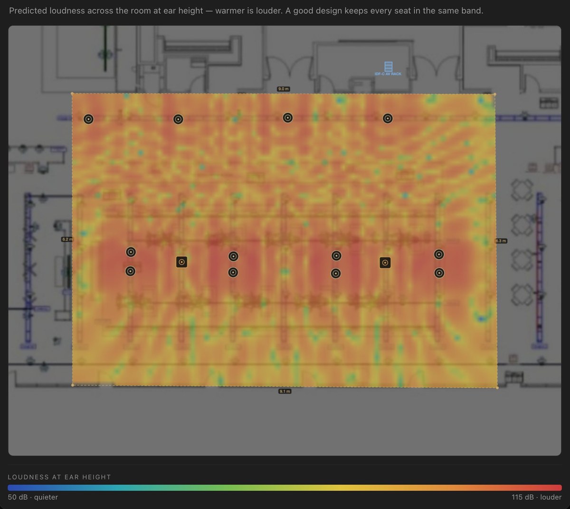Select left square speaker marker
This screenshot has width=570, height=509.
(x=181, y=262)
